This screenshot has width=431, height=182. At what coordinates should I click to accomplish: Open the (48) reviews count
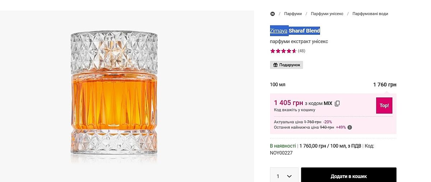(x=302, y=51)
